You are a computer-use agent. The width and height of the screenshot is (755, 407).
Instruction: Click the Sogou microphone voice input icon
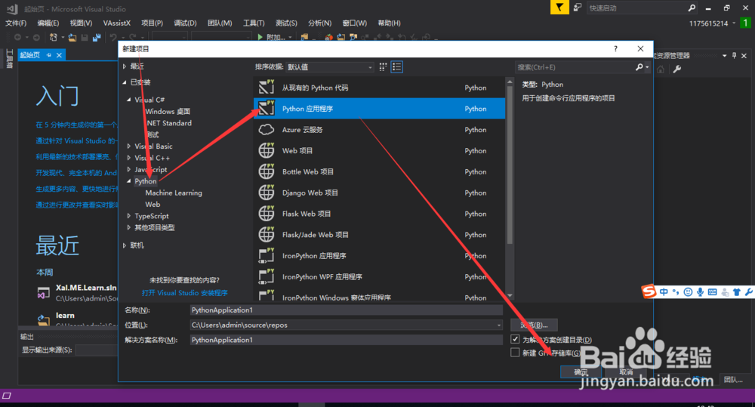tap(700, 292)
